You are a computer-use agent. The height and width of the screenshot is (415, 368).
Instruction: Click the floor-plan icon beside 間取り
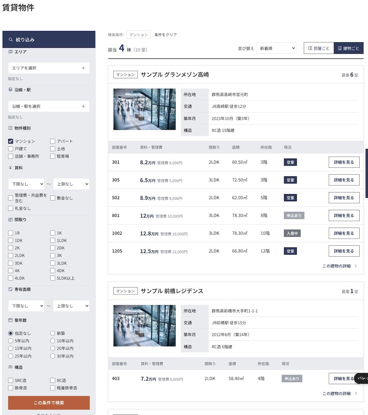coord(10,220)
